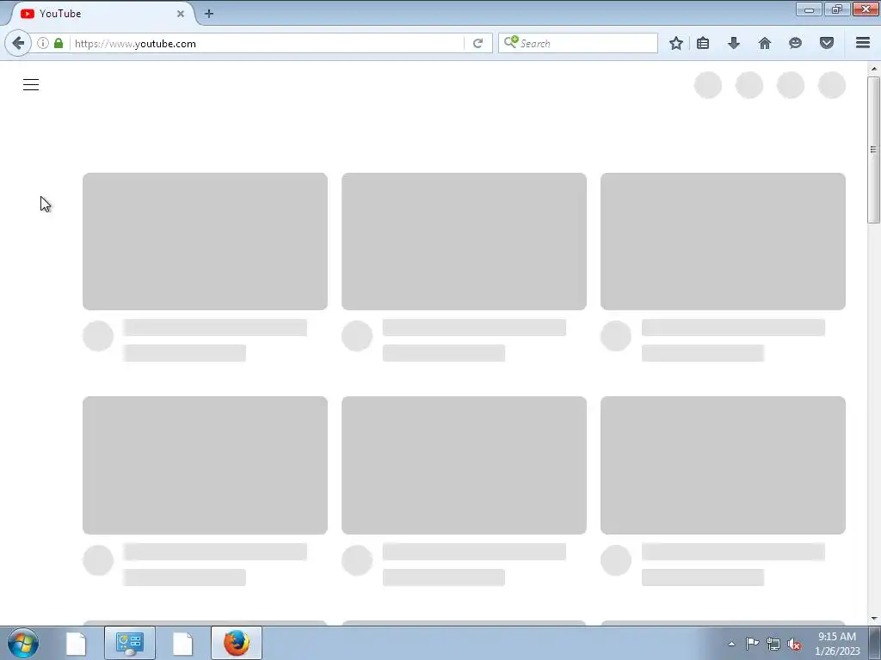Move down using the scrollbar bottom arrow
This screenshot has height=660, width=881.
(874, 619)
